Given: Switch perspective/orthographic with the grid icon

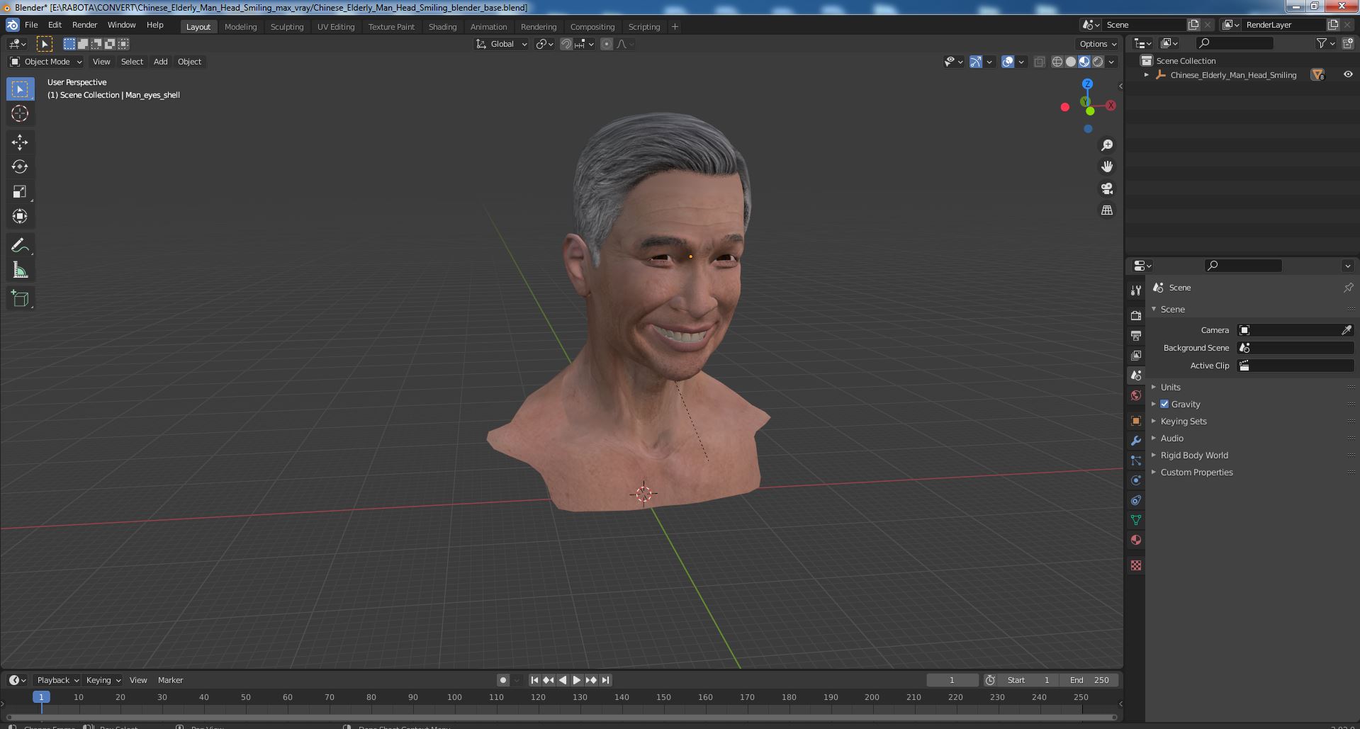Looking at the screenshot, I should coord(1106,210).
